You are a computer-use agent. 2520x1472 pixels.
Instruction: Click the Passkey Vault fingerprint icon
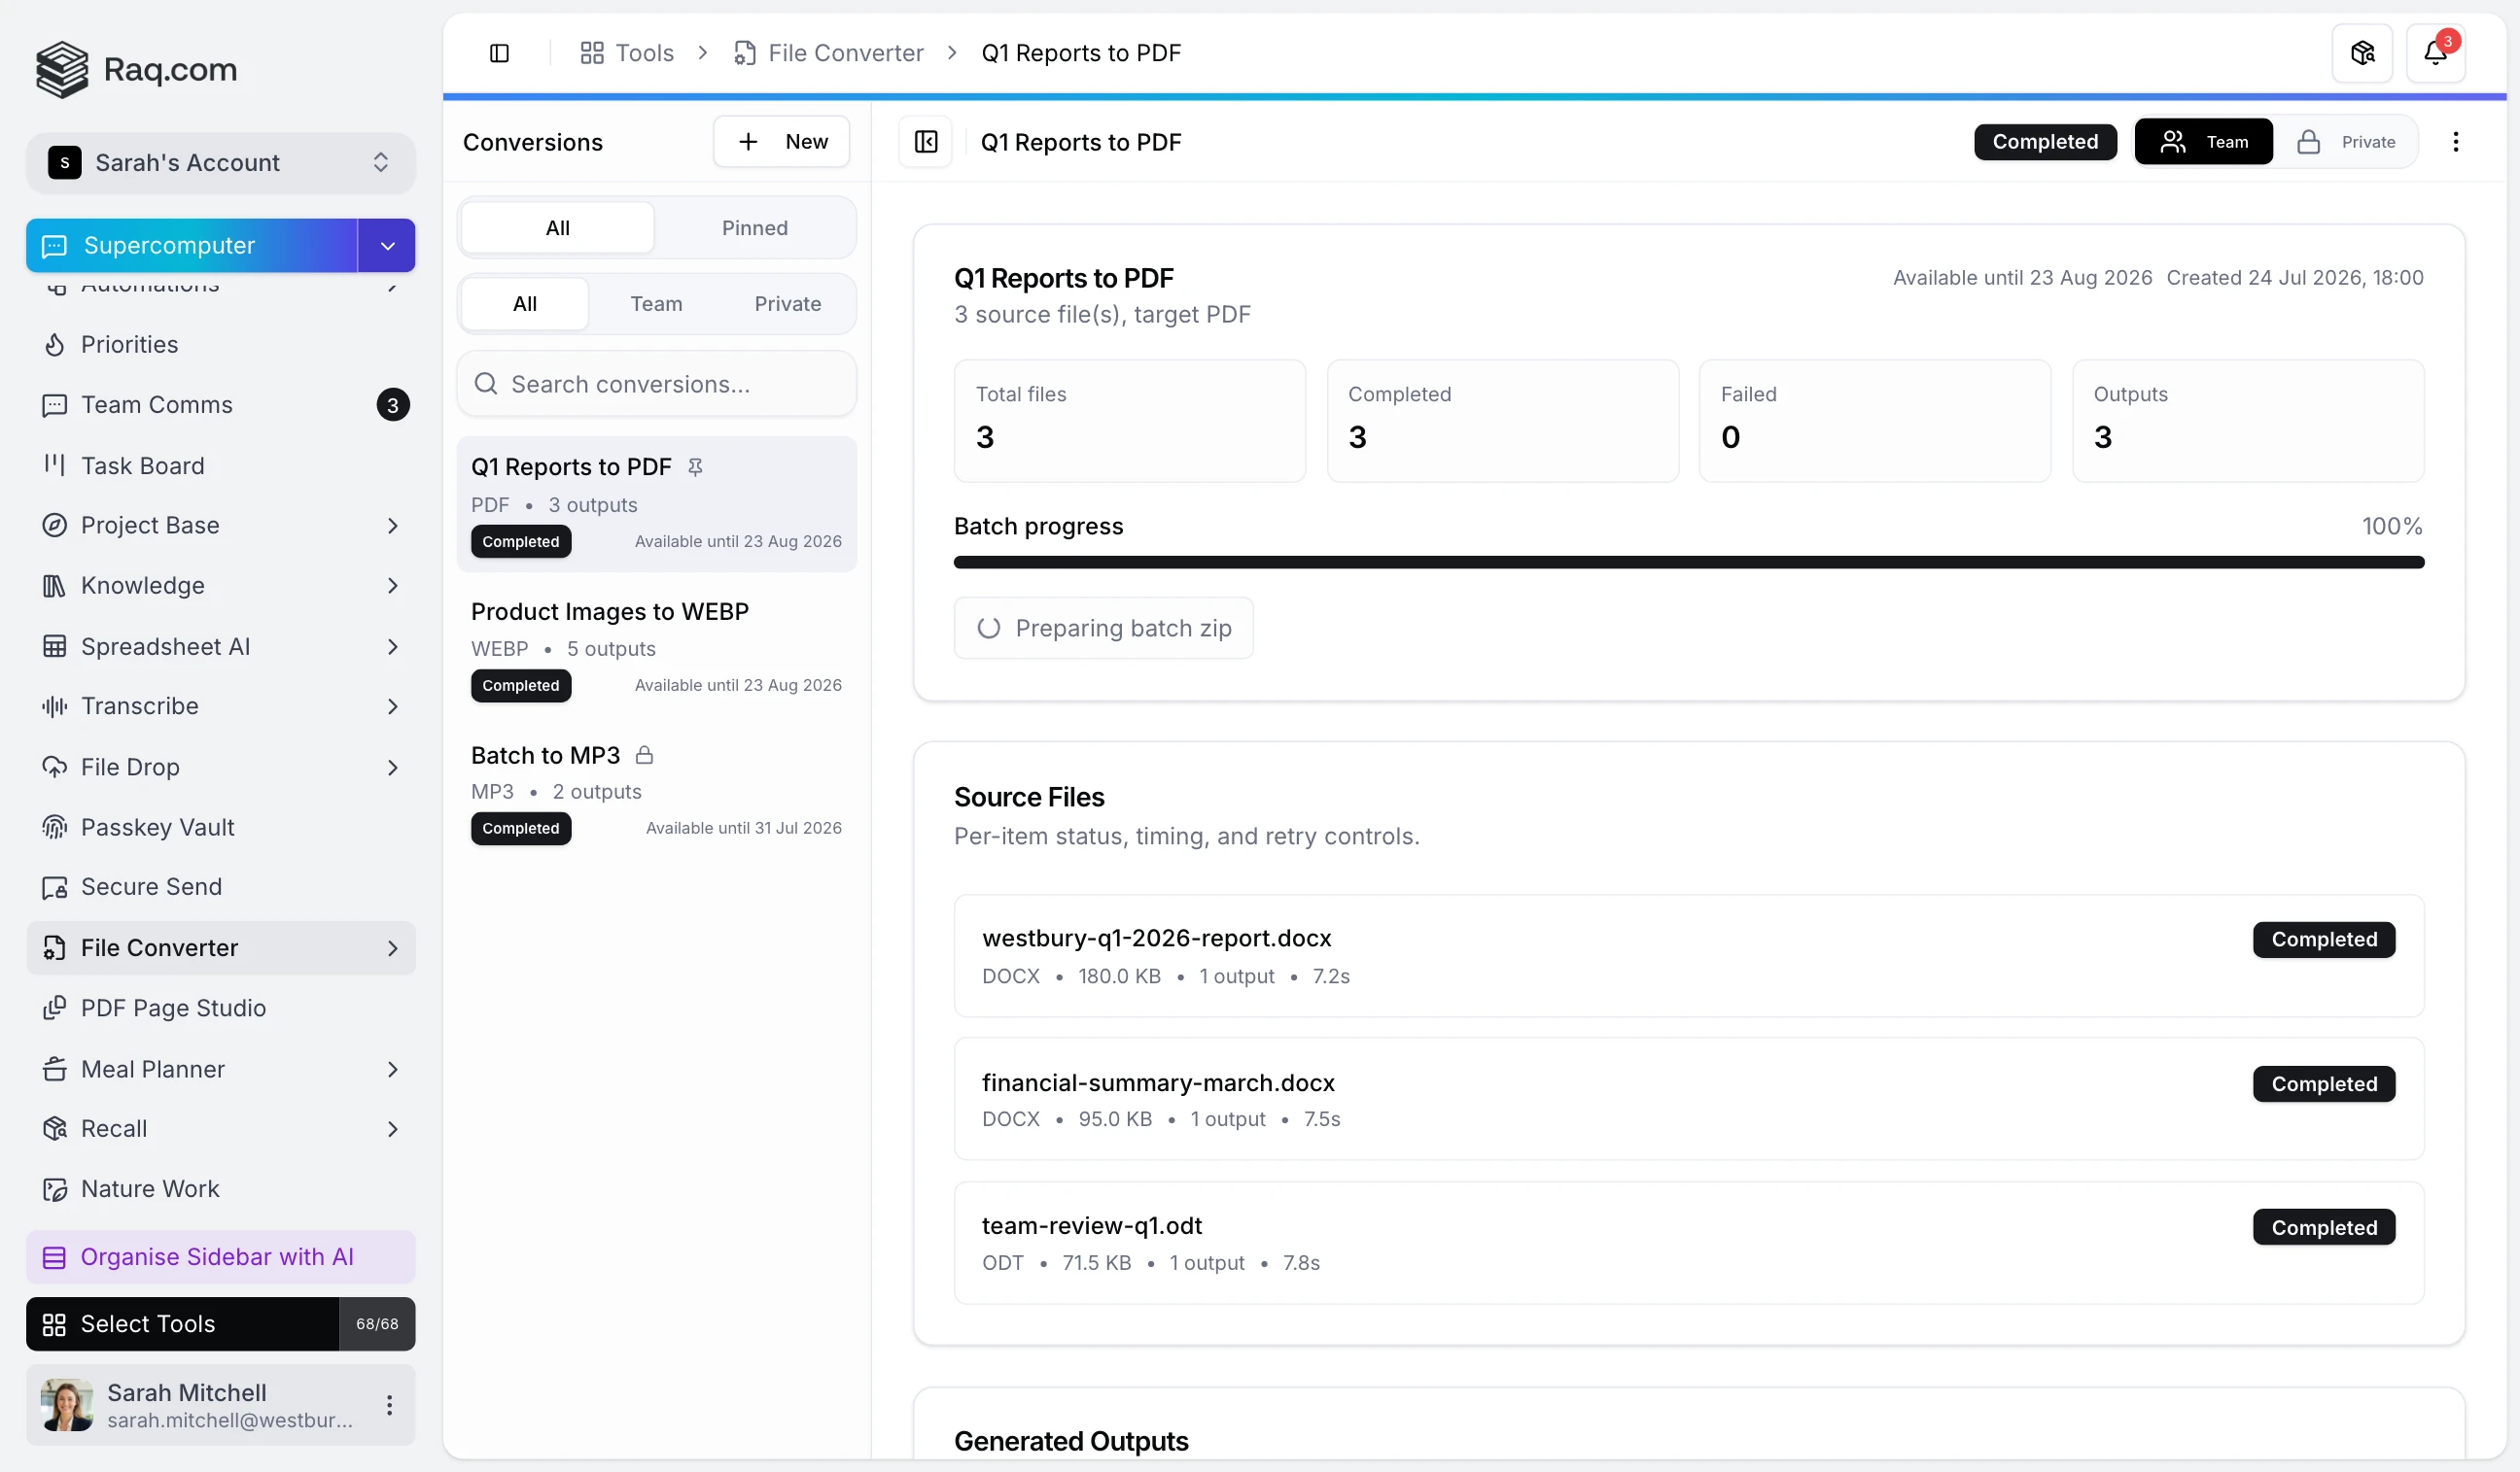(55, 828)
